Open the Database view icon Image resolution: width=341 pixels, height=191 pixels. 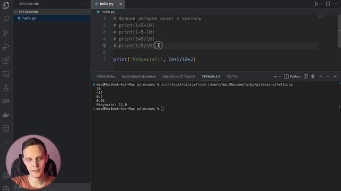(6, 128)
